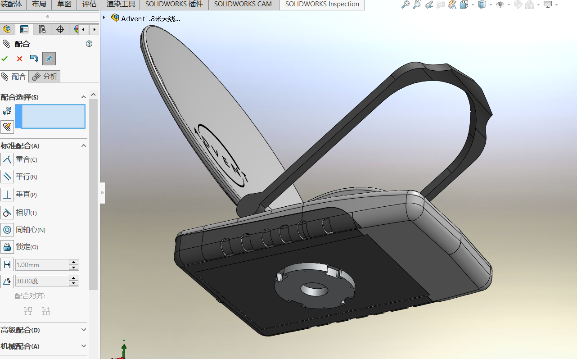Image resolution: width=577 pixels, height=359 pixels.
Task: Open the Apply Scene dropdown arrow
Action: point(538,5)
